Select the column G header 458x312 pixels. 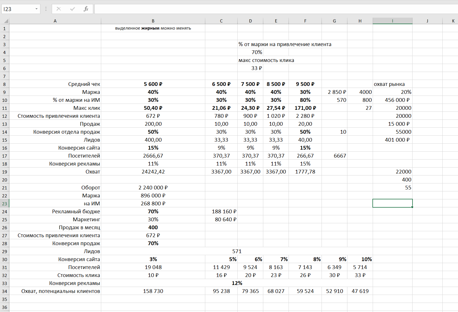coord(334,21)
